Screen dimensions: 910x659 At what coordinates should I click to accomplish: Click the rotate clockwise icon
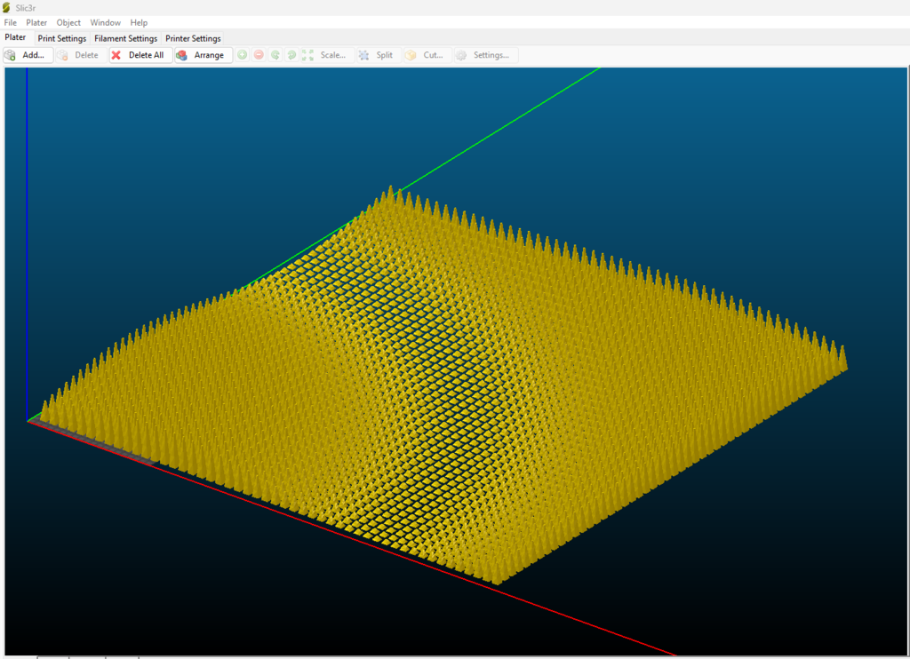(x=291, y=55)
